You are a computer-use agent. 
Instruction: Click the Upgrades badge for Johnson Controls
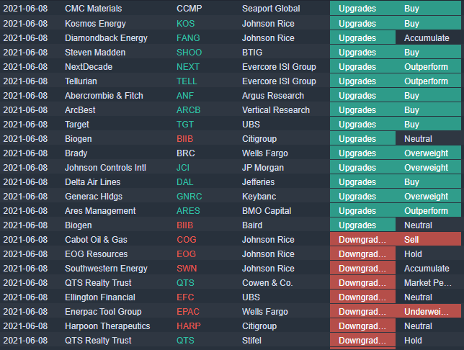click(357, 168)
